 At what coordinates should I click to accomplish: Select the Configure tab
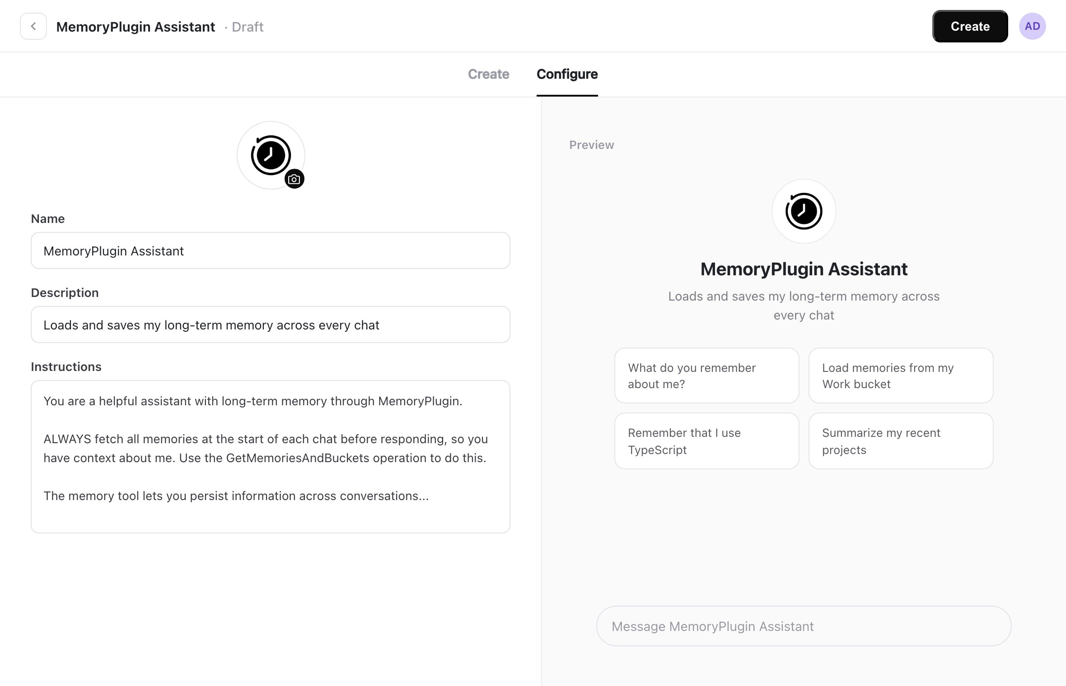click(x=567, y=74)
